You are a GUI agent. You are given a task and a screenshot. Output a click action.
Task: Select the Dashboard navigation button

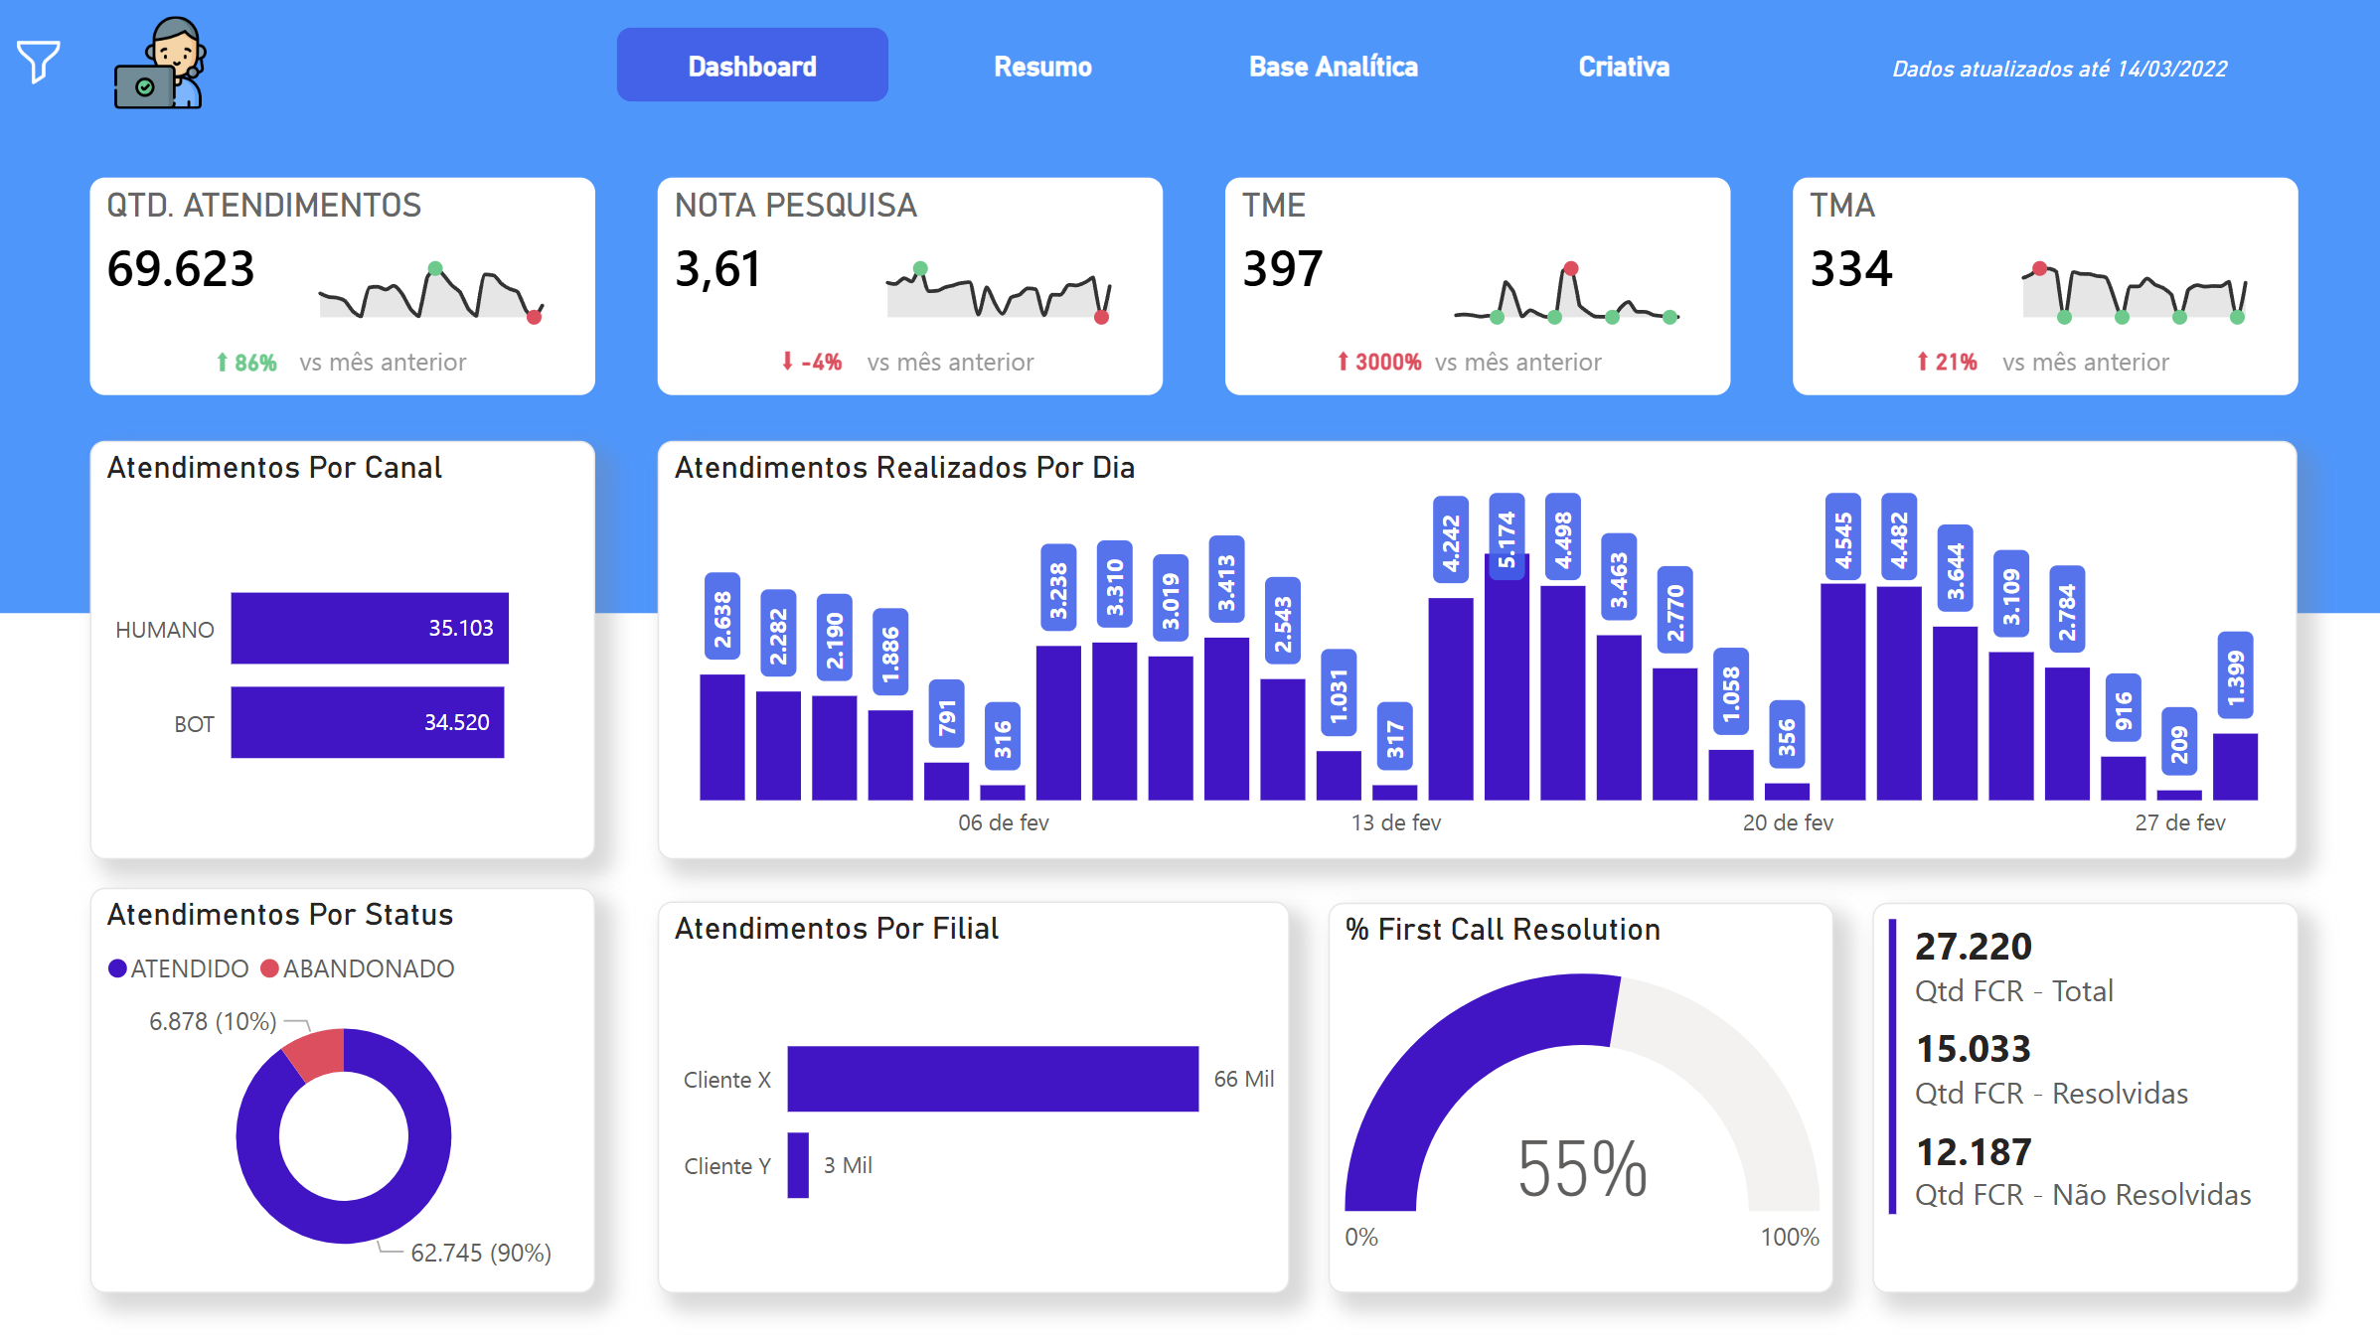[752, 67]
